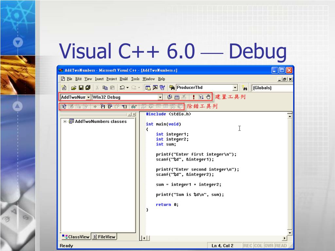Screen dimensions: 335x251
Task: Click the Stop Debugging icon
Action: (71, 106)
